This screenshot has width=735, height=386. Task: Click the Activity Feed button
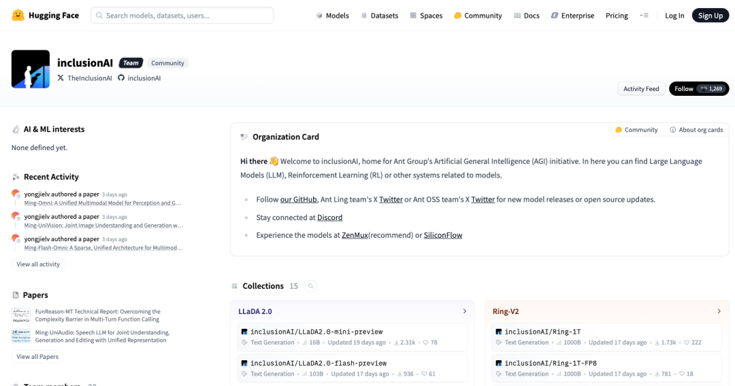641,89
